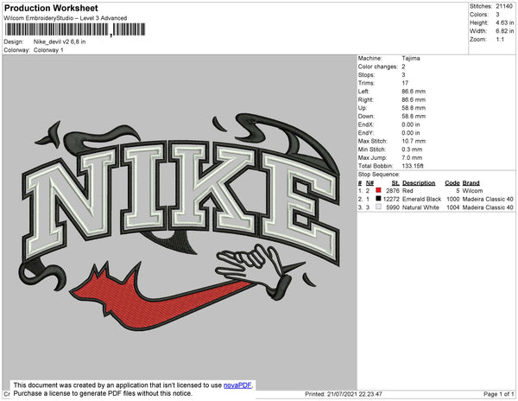Click the height value '4.63 in'

(x=504, y=22)
